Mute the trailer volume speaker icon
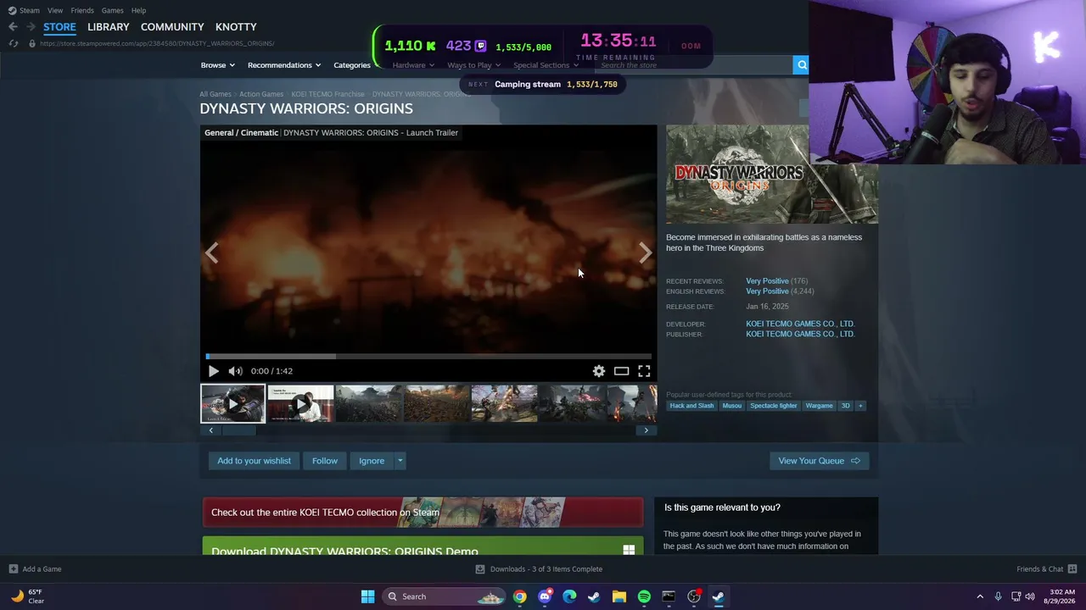This screenshot has height=610, width=1086. (x=235, y=371)
